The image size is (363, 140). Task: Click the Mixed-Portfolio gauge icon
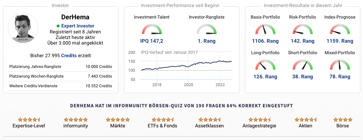point(340,65)
